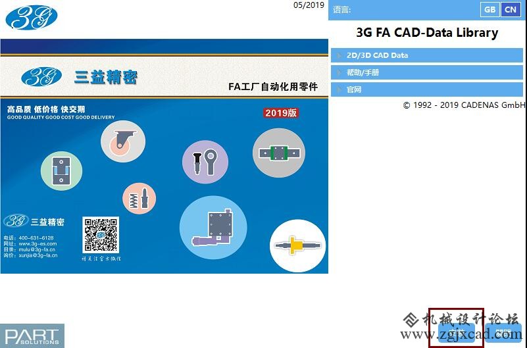Viewport: 527px width, 348px height.
Task: Click the small 3G 三益精密 footer logo
Action: 34,221
